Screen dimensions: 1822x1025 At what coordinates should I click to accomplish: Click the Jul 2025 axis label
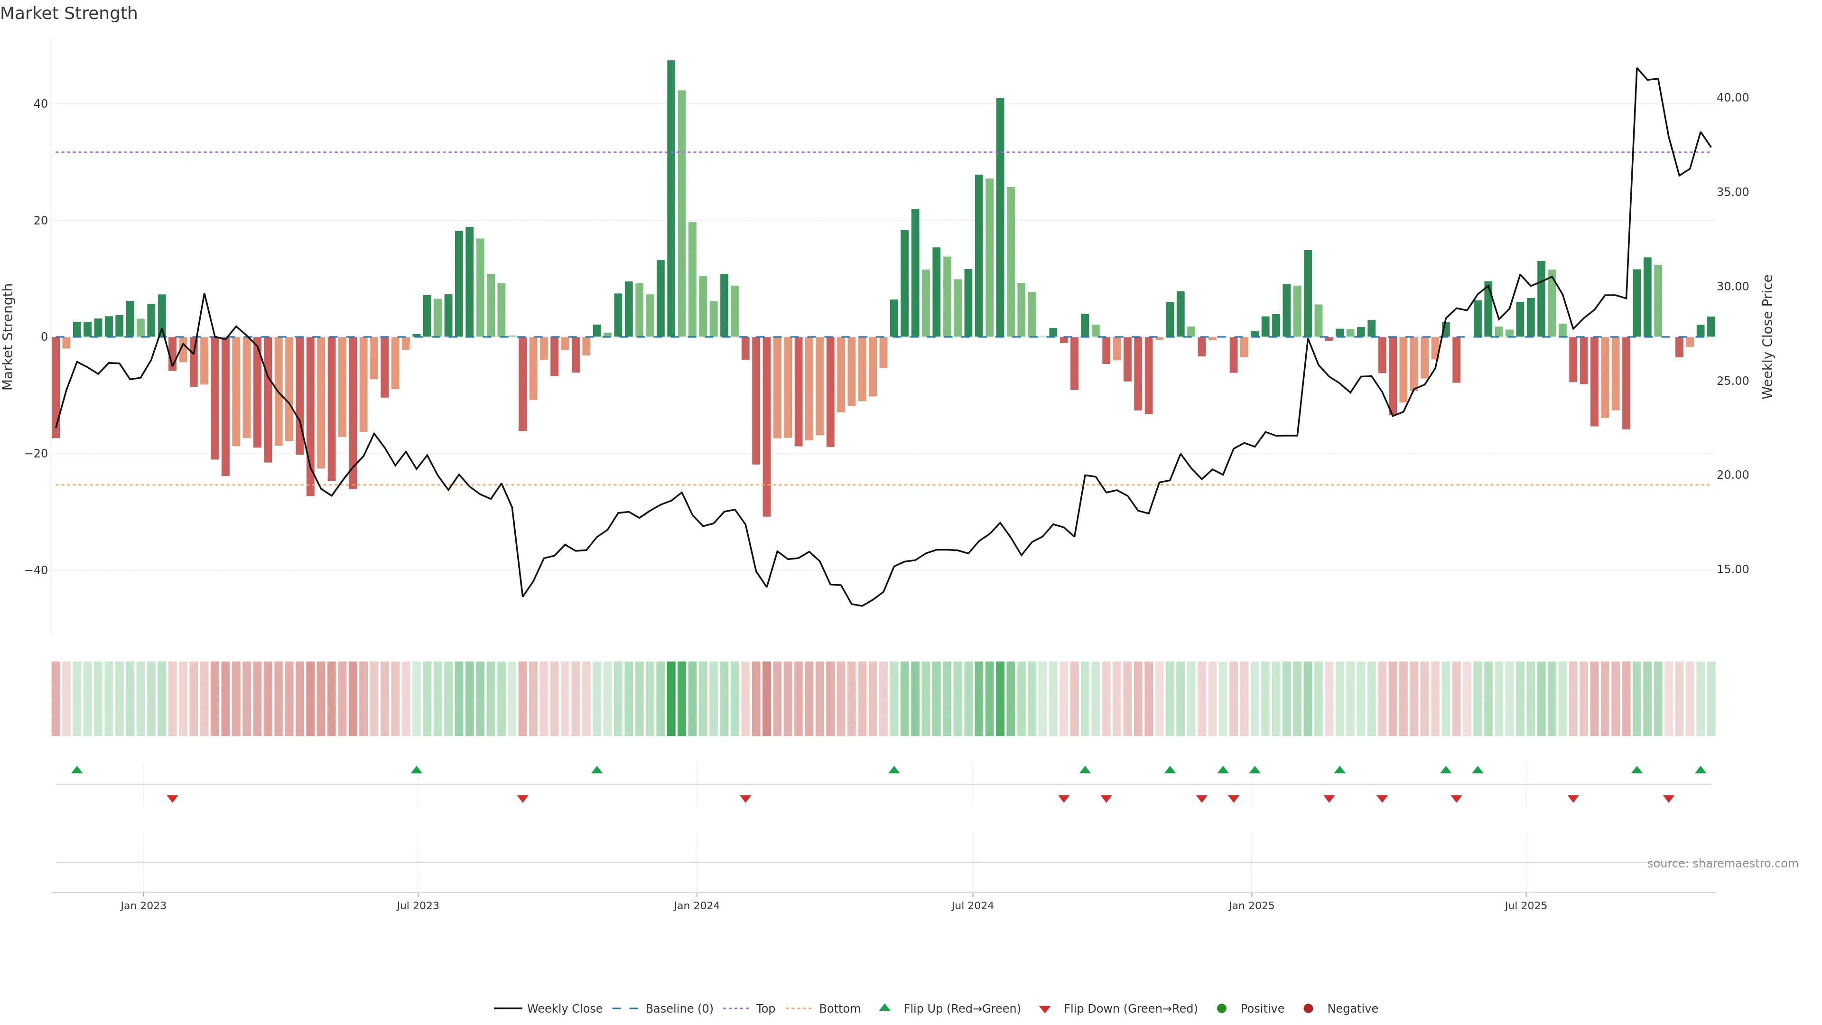click(x=1525, y=905)
